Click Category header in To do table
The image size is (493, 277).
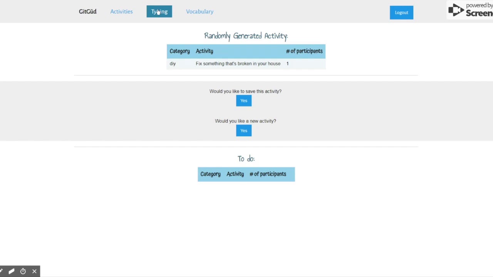210,174
